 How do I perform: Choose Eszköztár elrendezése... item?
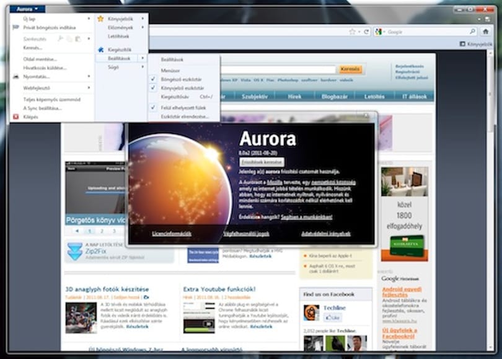pyautogui.click(x=185, y=117)
